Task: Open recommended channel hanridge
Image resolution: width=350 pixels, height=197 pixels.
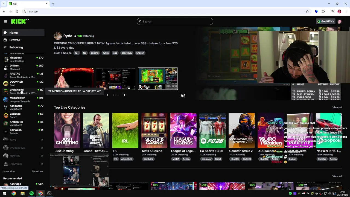Action: click(23, 185)
